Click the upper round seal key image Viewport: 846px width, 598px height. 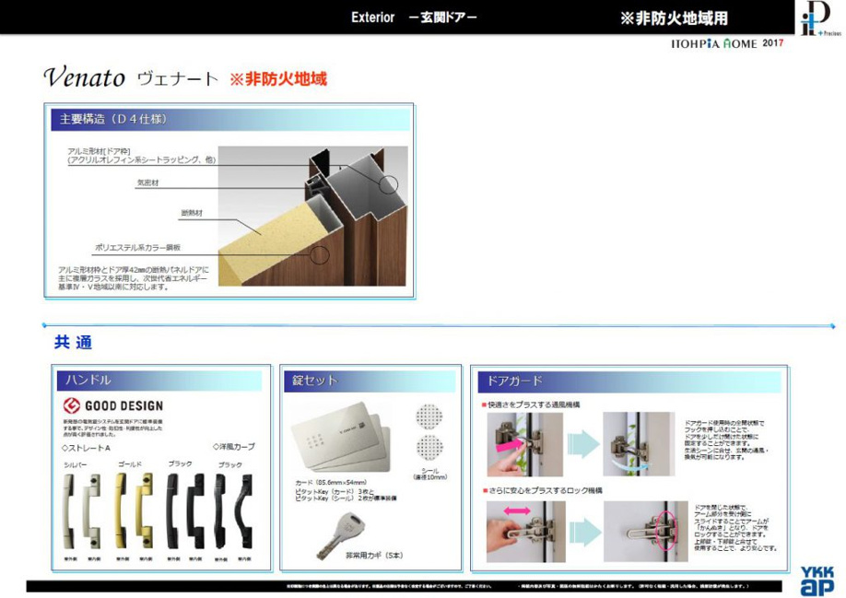pos(429,416)
